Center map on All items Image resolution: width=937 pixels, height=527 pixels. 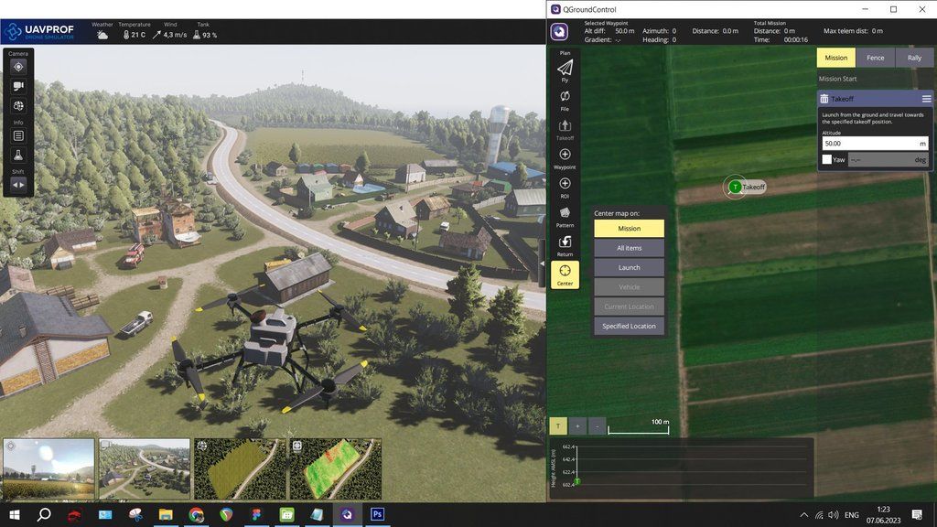[629, 248]
